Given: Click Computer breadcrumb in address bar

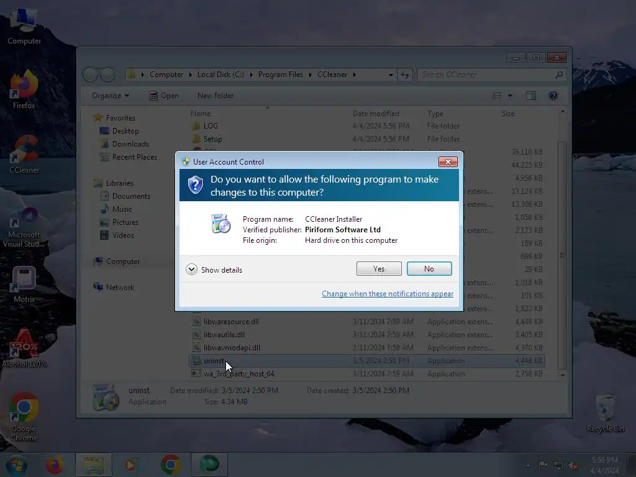Looking at the screenshot, I should [166, 75].
